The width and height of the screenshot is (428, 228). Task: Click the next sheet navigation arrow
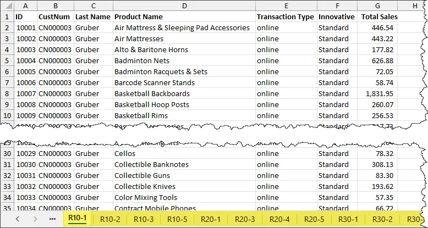tap(35, 219)
